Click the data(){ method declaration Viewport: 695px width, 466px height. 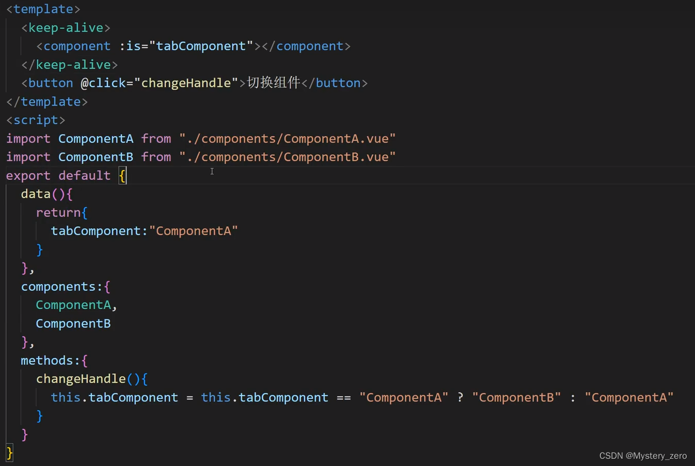[x=47, y=194]
